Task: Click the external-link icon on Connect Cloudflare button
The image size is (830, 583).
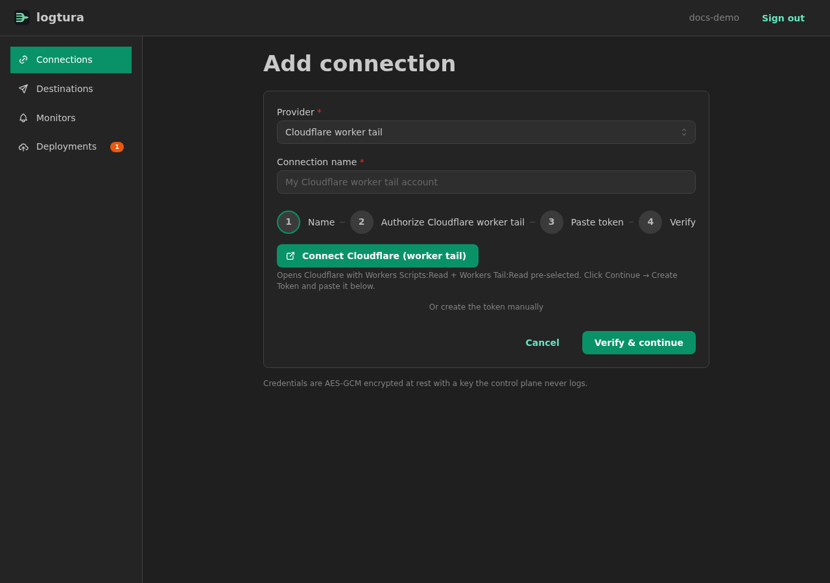Action: (290, 256)
